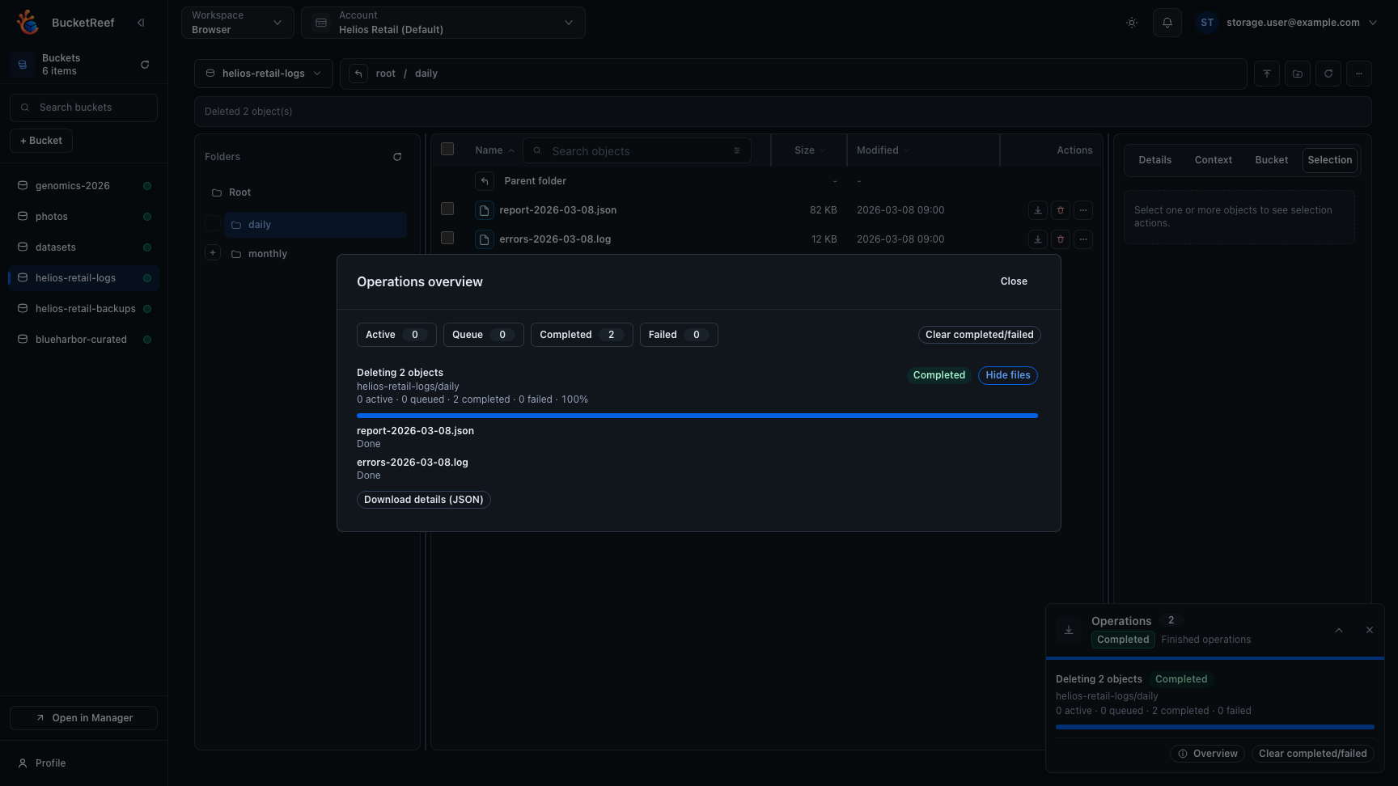1398x786 pixels.
Task: Delete report-2026-03-08.json
Action: (1061, 210)
